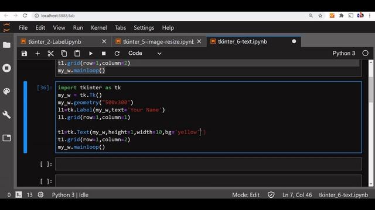Click the scrollbar up arrow

coord(371,62)
